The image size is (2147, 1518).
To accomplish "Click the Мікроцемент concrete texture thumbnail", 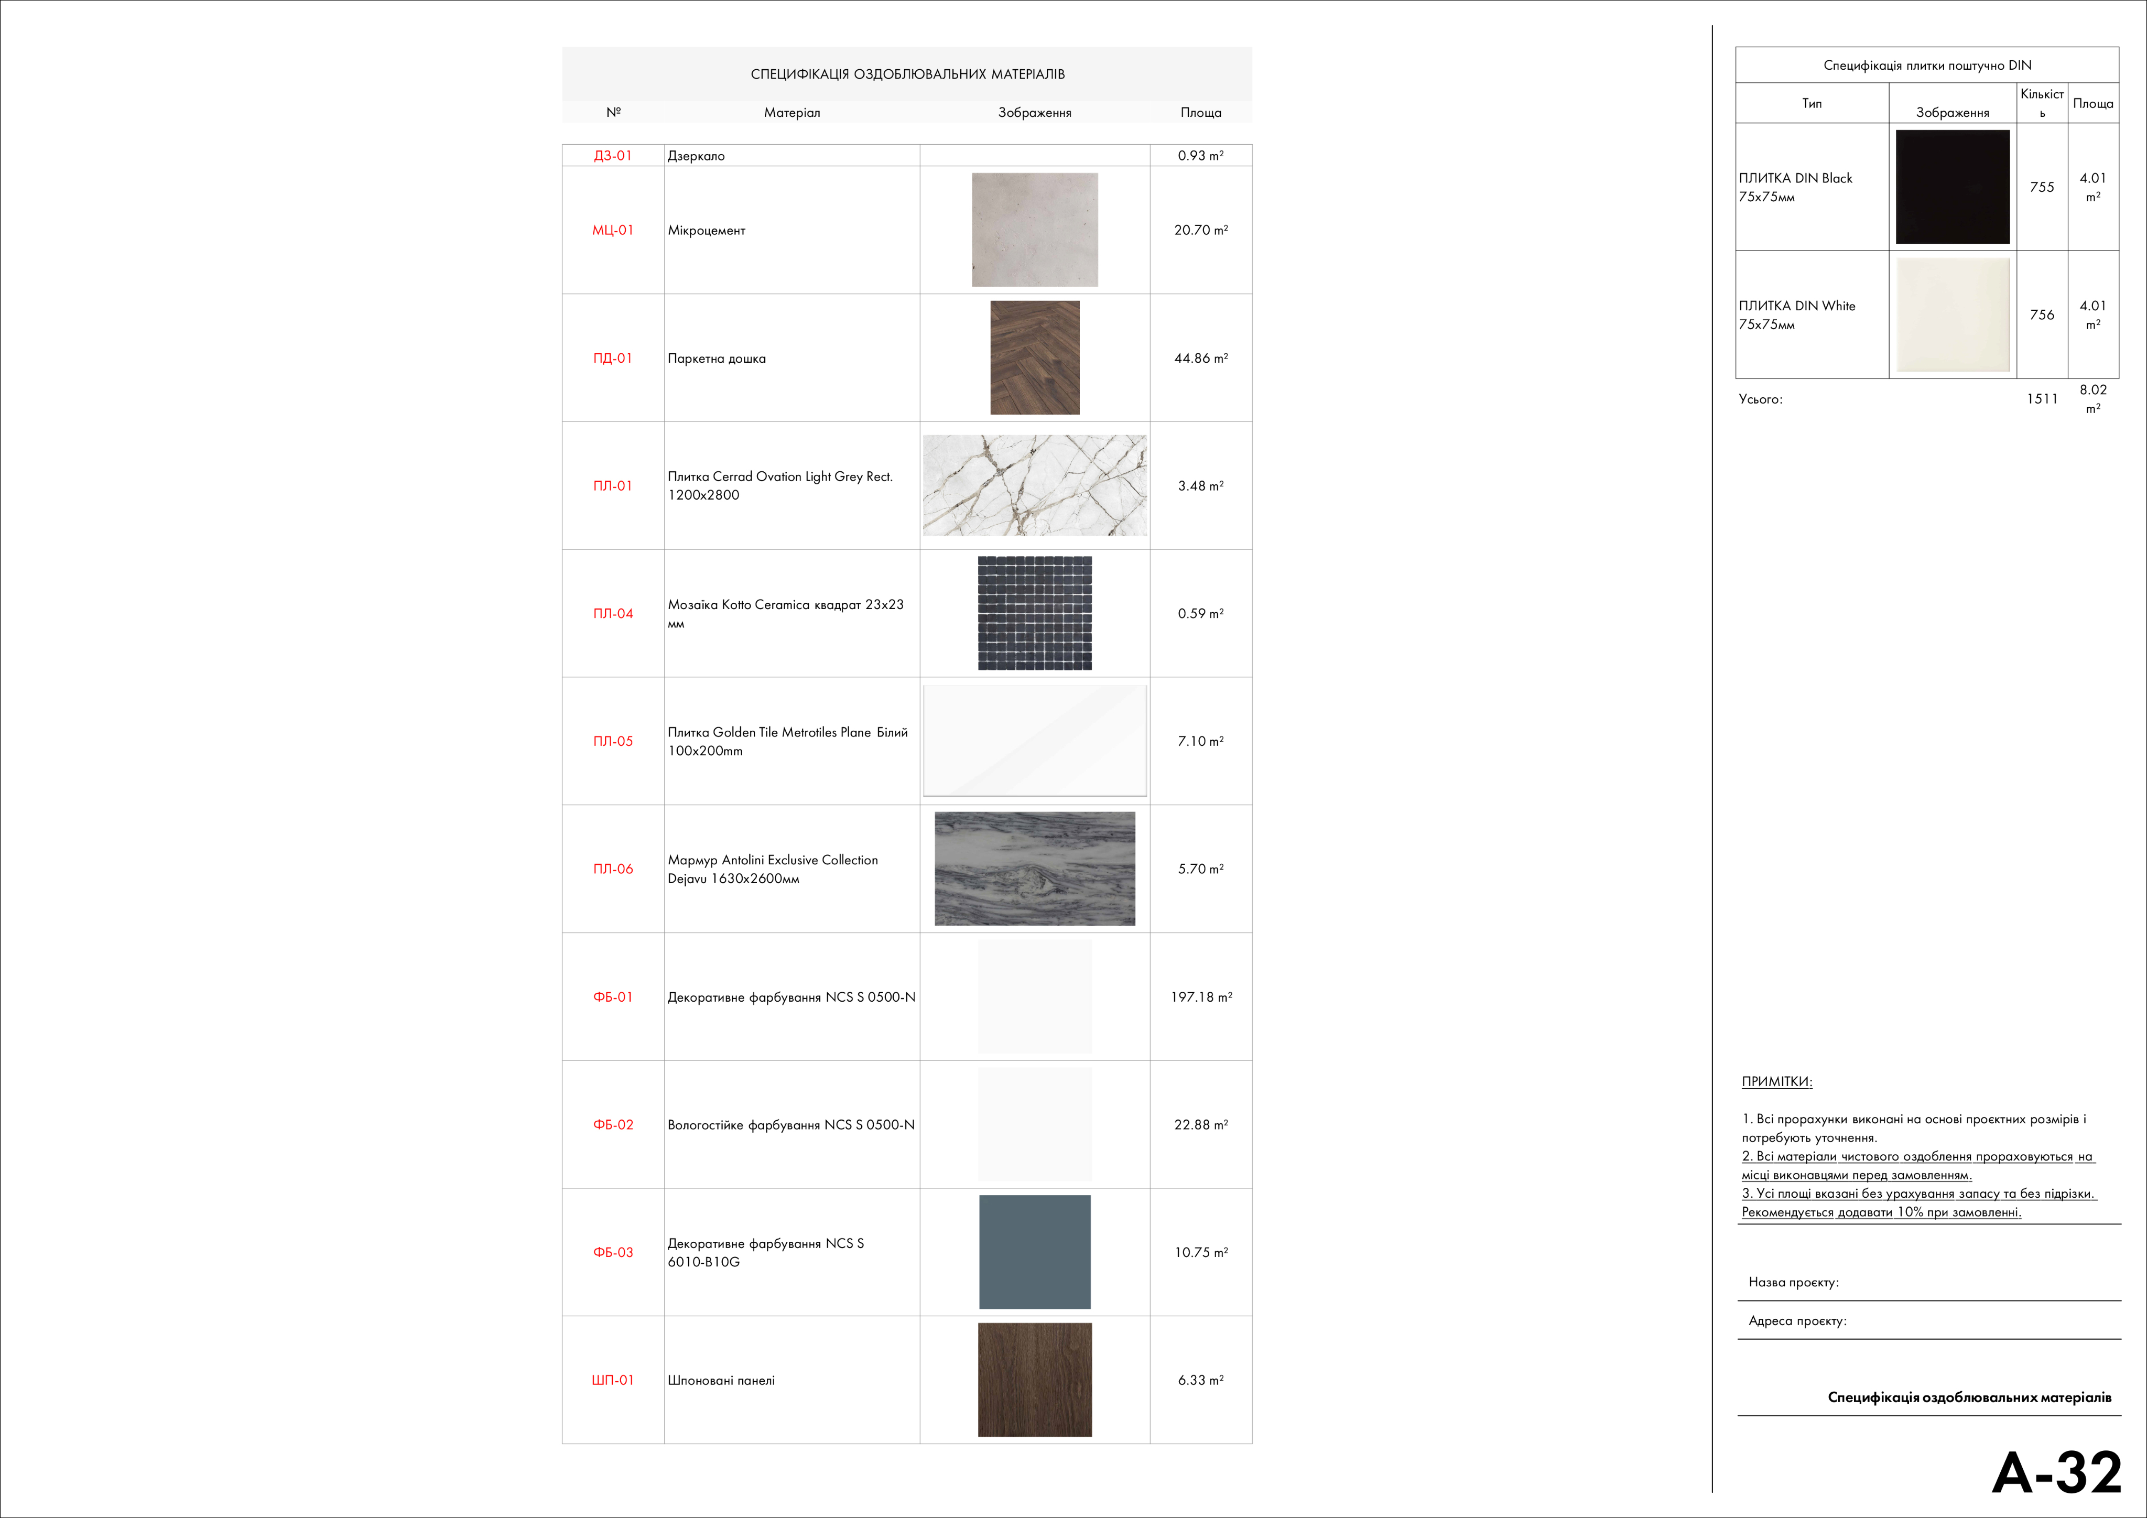I will (x=1034, y=230).
